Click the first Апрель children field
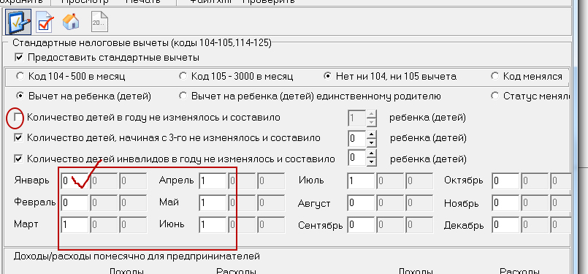 pos(213,181)
